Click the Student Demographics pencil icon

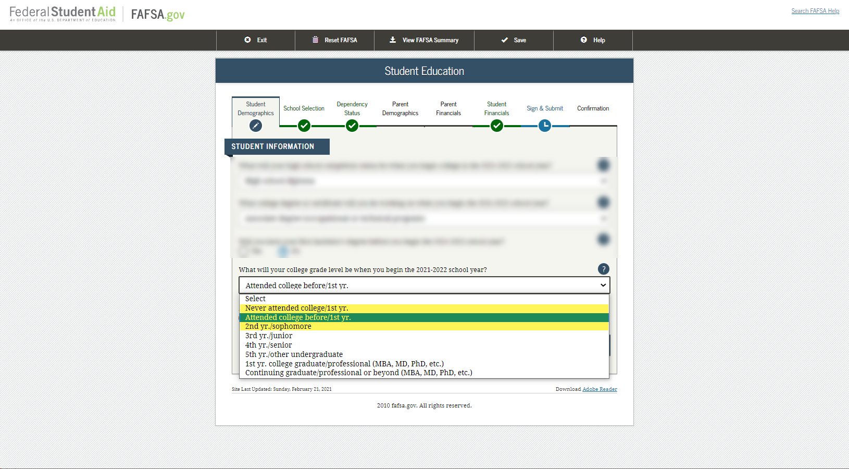pos(256,126)
